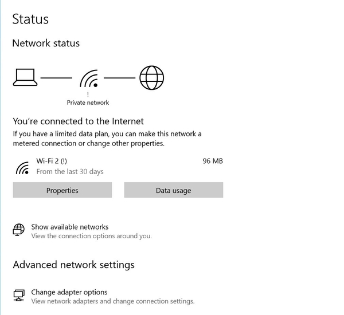Image resolution: width=344 pixels, height=315 pixels.
Task: Click the exclamation mark under the Wi-Fi diagram icon
Action: tap(88, 94)
